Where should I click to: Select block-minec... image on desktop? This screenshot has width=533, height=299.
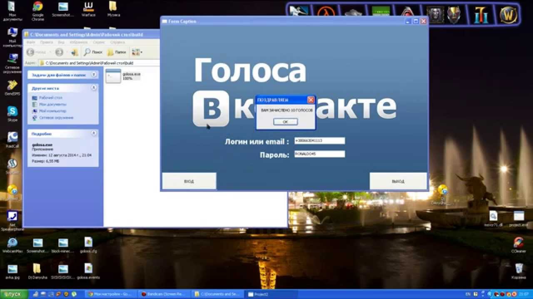63,245
